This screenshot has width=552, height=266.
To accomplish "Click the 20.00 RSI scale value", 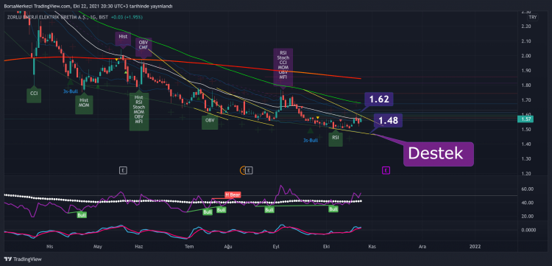I will [x=527, y=217].
